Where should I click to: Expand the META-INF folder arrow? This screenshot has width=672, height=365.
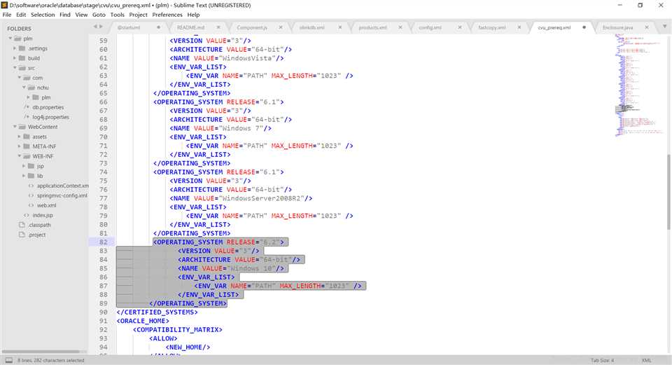20,146
